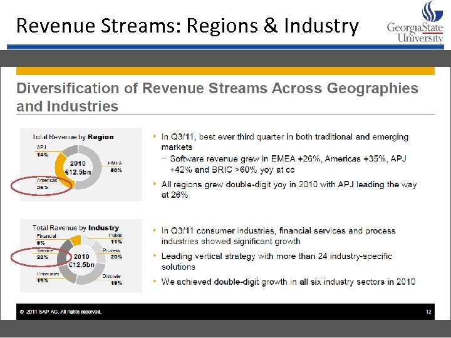This screenshot has height=338, width=451.
Task: Click the 'Total Revenue by Region' chart title
Action: pos(73,137)
